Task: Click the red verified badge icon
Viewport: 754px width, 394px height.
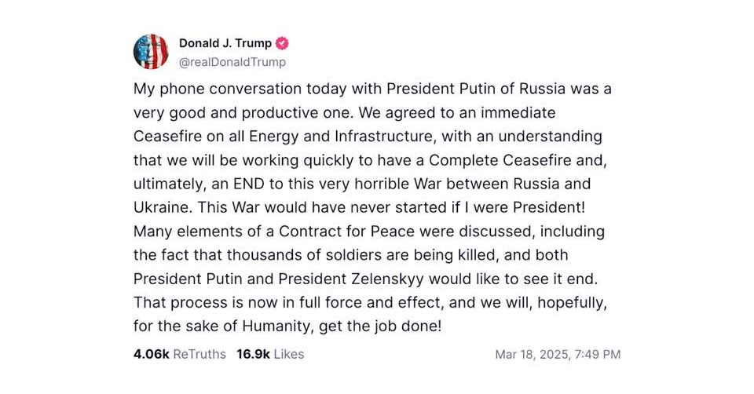Action: (x=280, y=43)
